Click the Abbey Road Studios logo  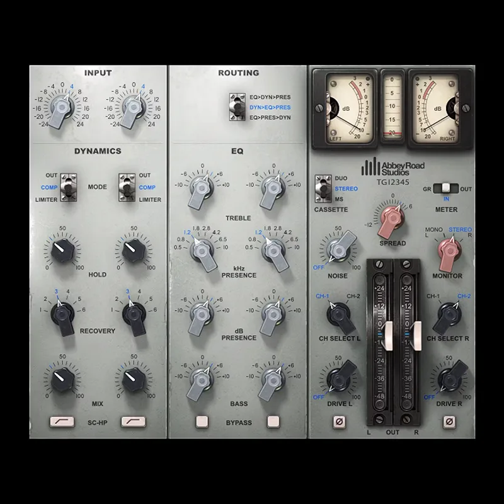coord(392,166)
